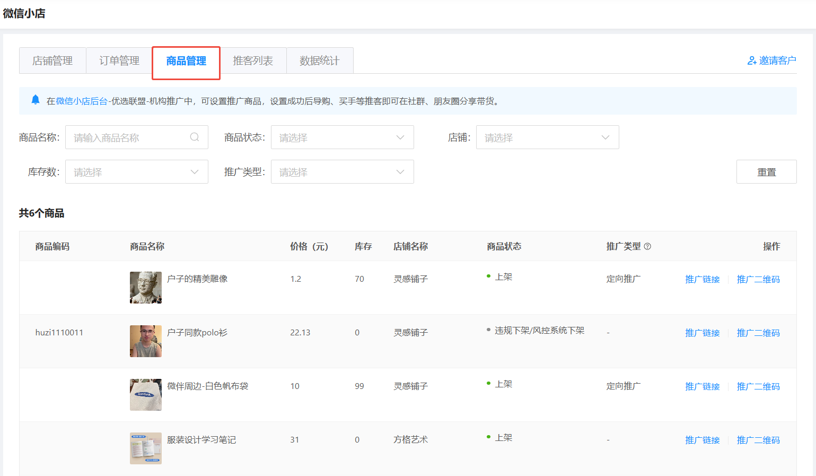Open the 微信小店后台 link in the banner
This screenshot has width=816, height=476.
tap(82, 101)
